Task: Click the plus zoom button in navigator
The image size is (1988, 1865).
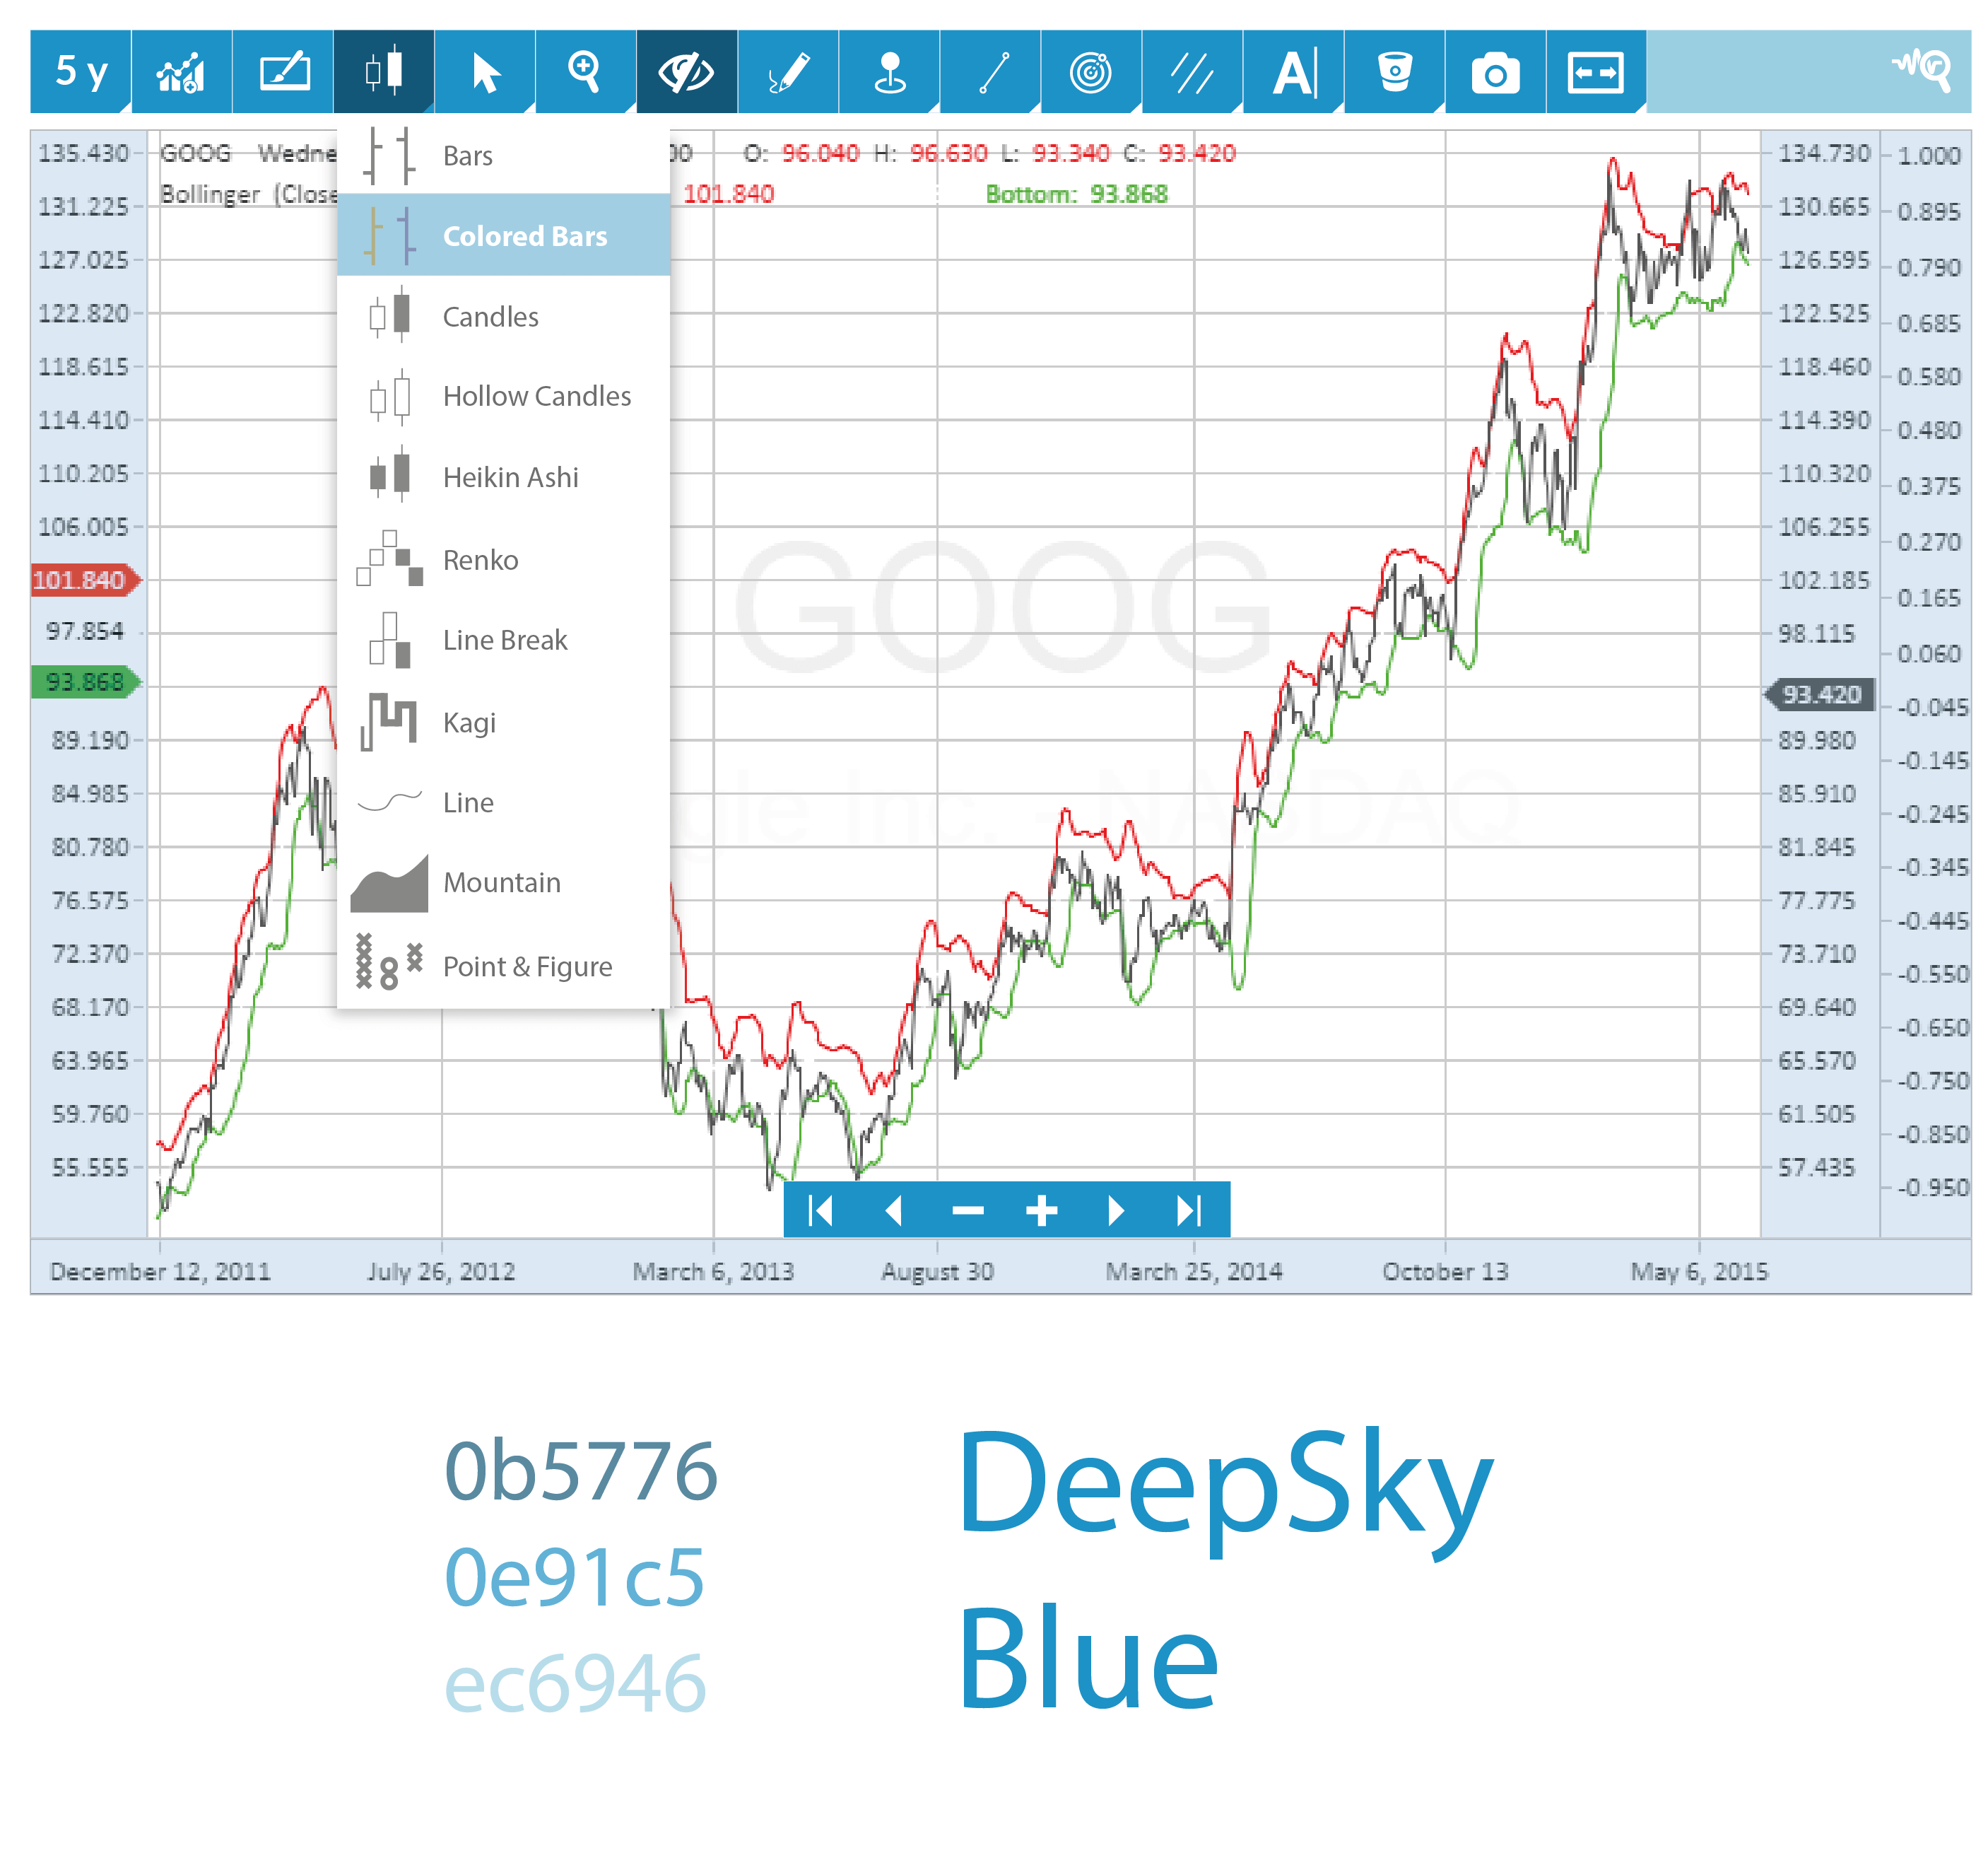Action: [x=1042, y=1212]
